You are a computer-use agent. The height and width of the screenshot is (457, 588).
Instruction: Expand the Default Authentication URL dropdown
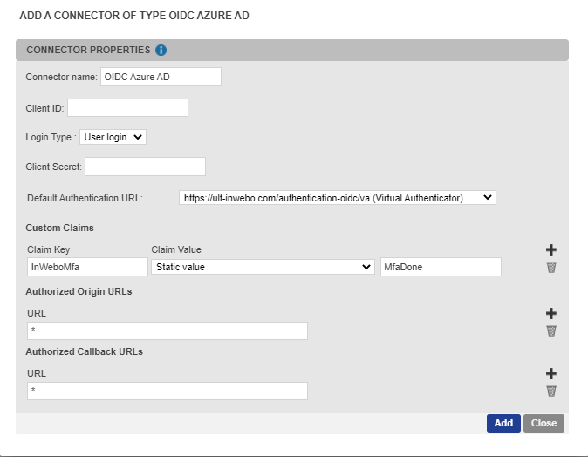(337, 198)
